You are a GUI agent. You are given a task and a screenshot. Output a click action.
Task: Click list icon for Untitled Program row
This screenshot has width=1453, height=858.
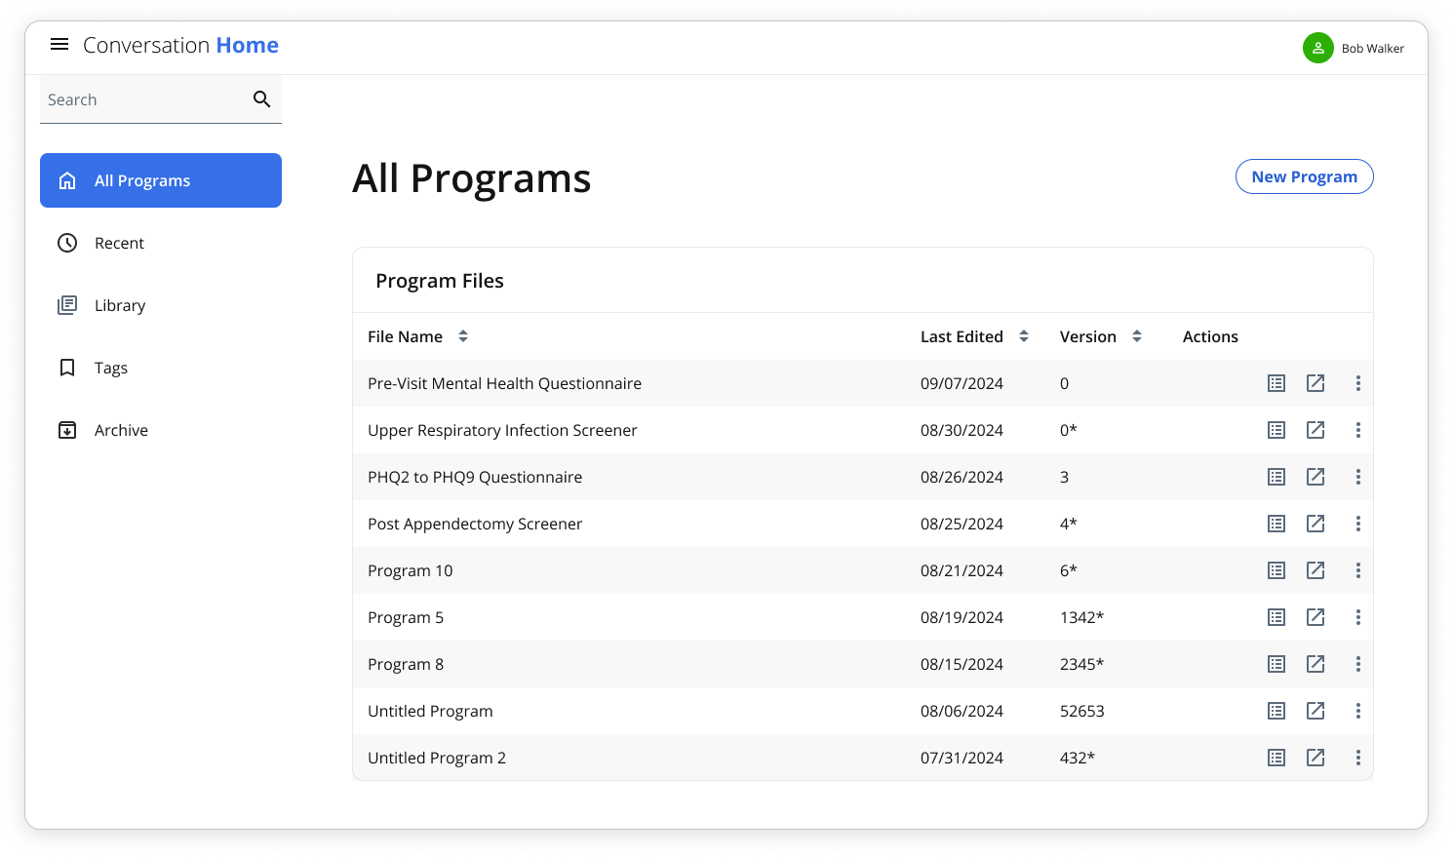coord(1276,711)
